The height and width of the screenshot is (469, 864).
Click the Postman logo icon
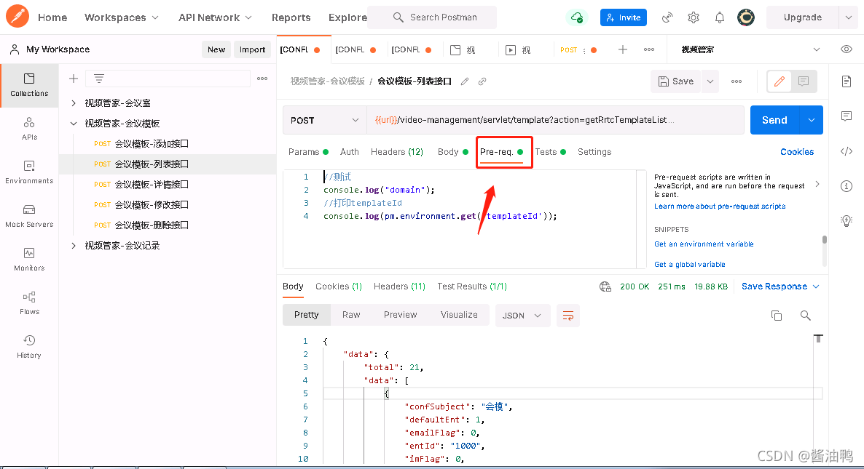click(x=17, y=17)
